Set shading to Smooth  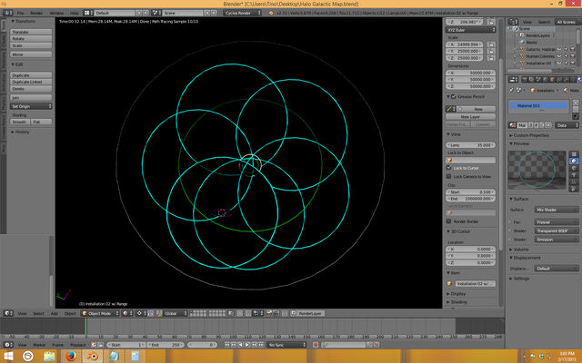pyautogui.click(x=20, y=122)
